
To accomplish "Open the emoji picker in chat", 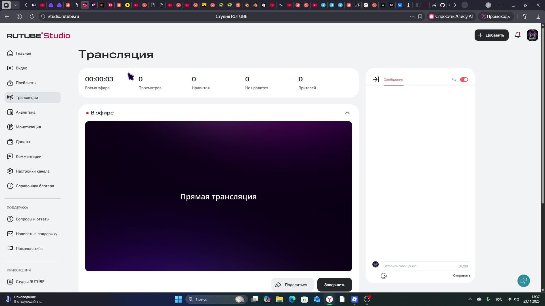I will pos(384,276).
